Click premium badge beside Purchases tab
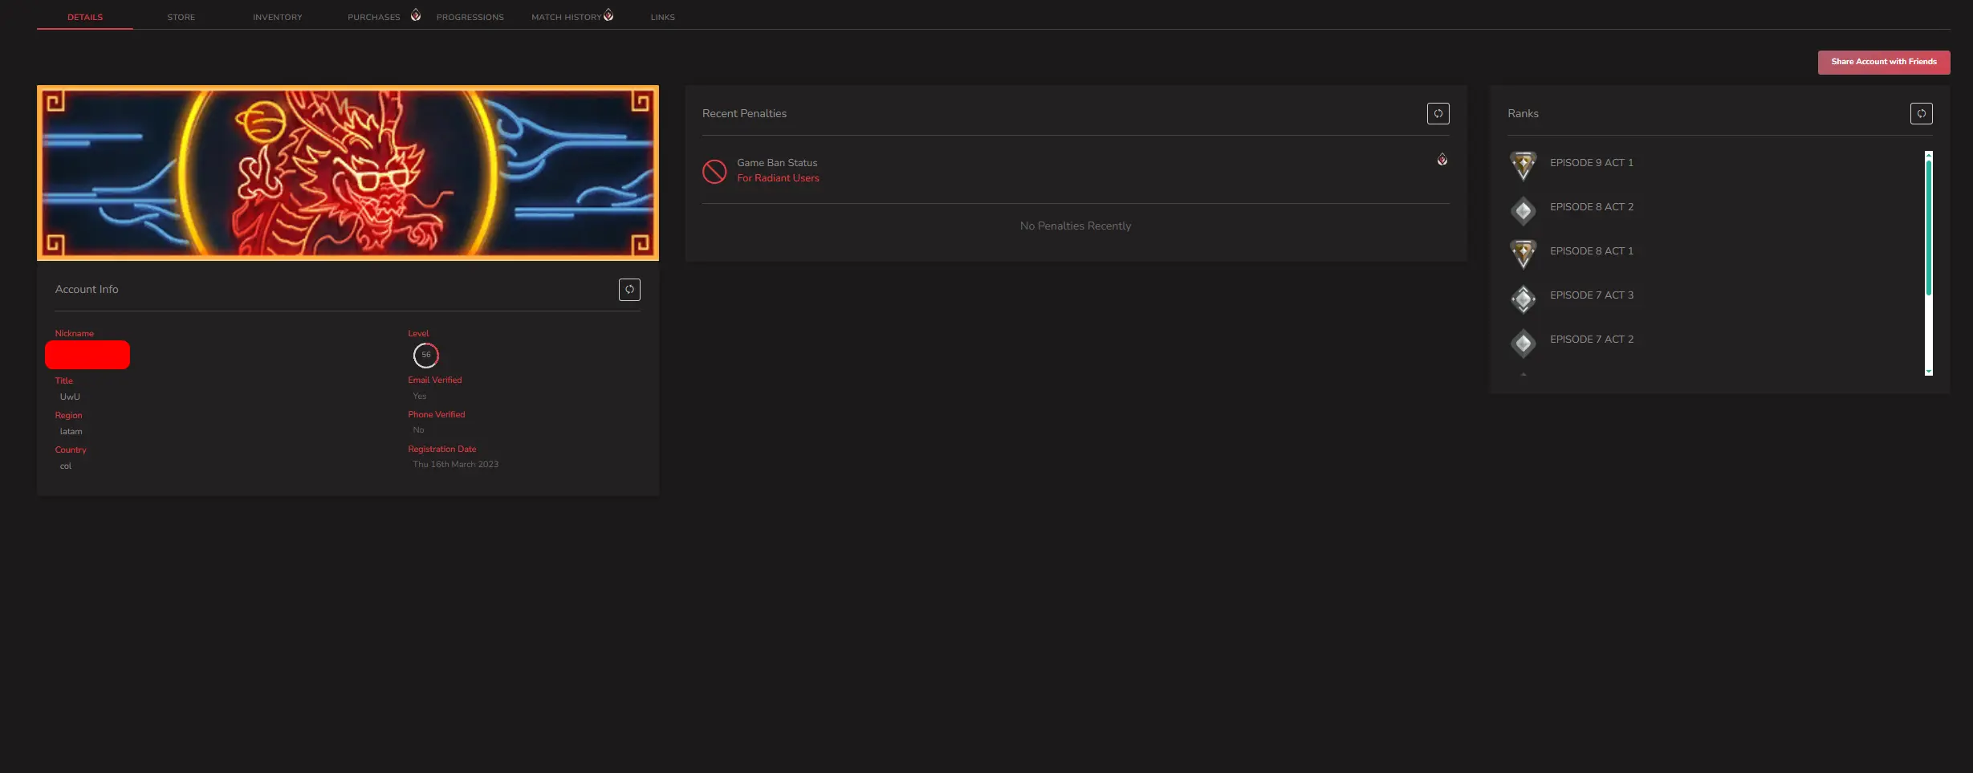 point(416,15)
